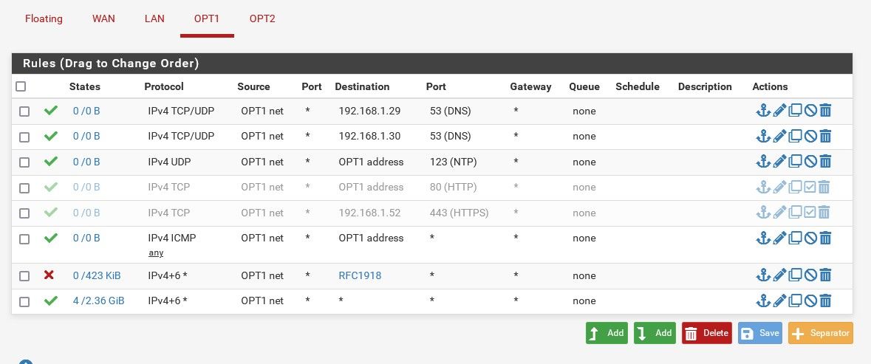Delete the RFC1918 block rule via trash icon
This screenshot has height=364, width=871.
[825, 275]
